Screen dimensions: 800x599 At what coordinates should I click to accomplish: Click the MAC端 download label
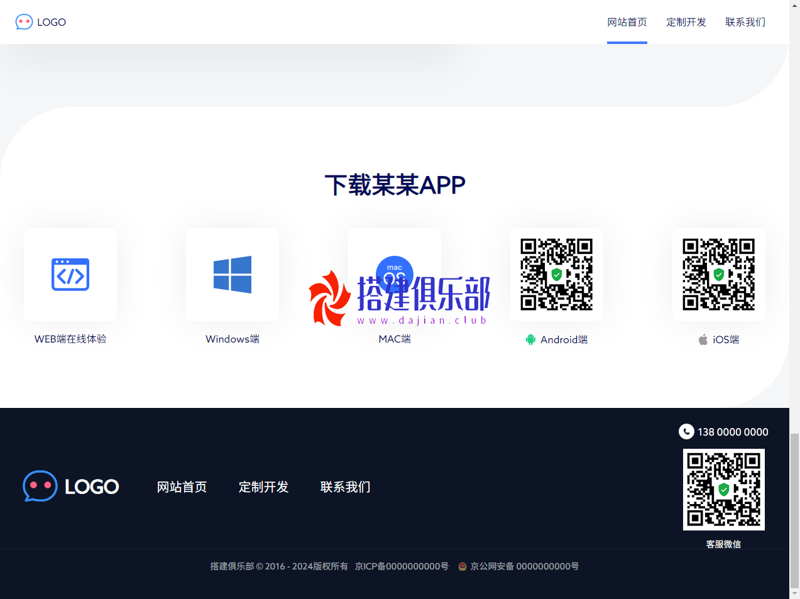[x=395, y=339]
